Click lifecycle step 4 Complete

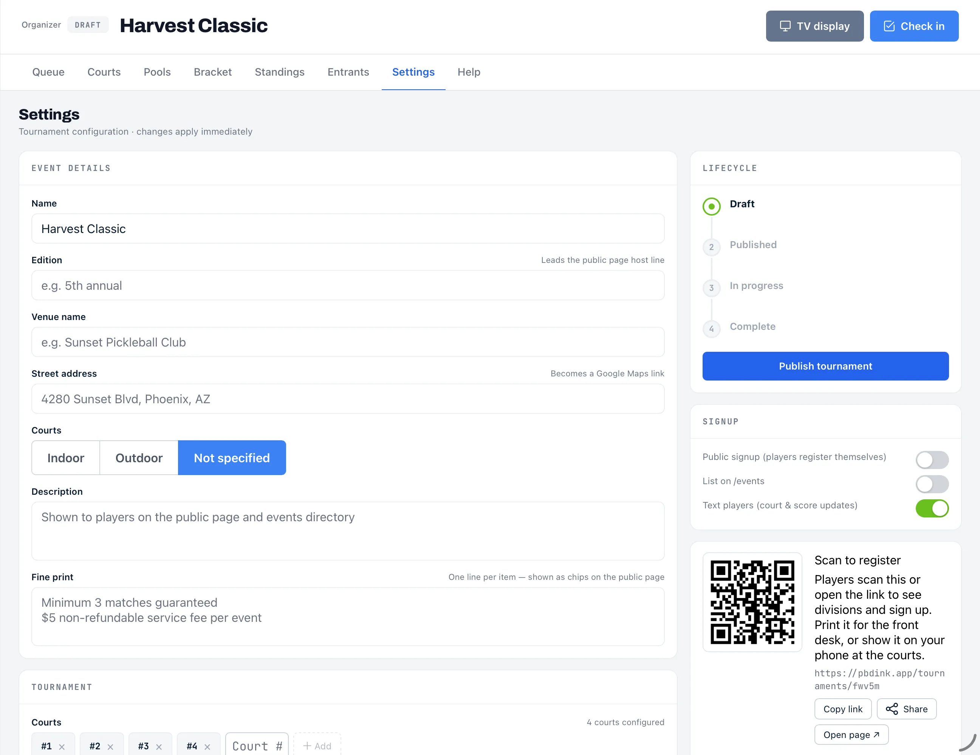tap(711, 329)
